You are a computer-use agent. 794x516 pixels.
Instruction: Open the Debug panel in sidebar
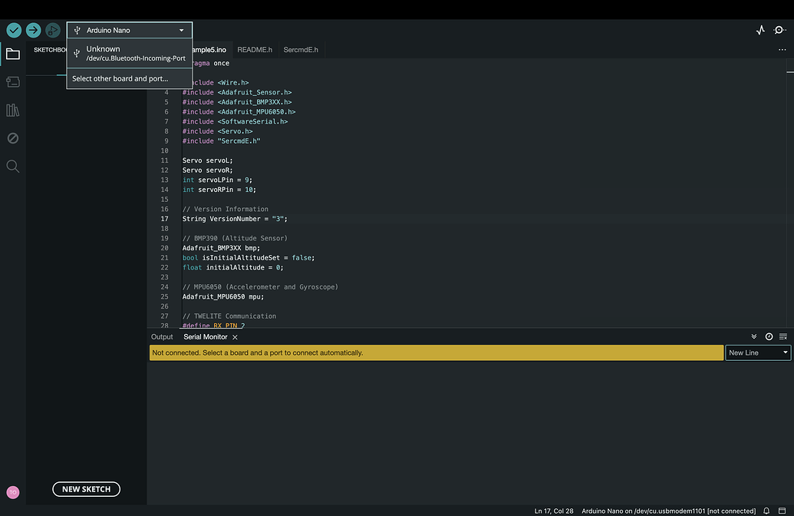[12, 138]
